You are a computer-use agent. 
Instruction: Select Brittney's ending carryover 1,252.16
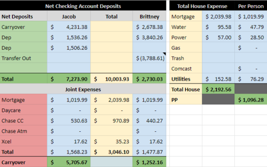[149, 162]
